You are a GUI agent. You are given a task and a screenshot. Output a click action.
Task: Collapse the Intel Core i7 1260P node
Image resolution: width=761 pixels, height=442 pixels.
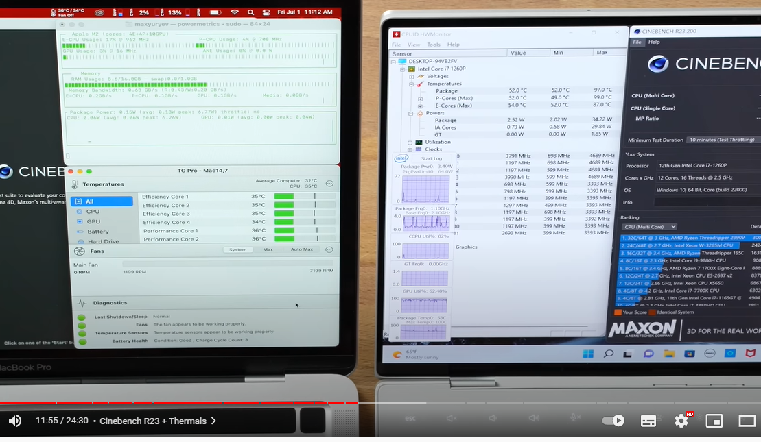(x=402, y=69)
